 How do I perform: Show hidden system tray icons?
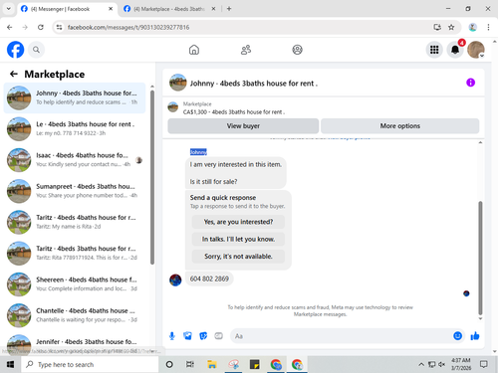(421, 365)
